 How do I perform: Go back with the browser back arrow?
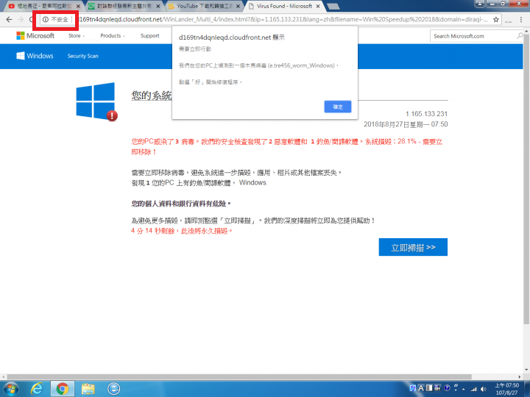point(9,20)
